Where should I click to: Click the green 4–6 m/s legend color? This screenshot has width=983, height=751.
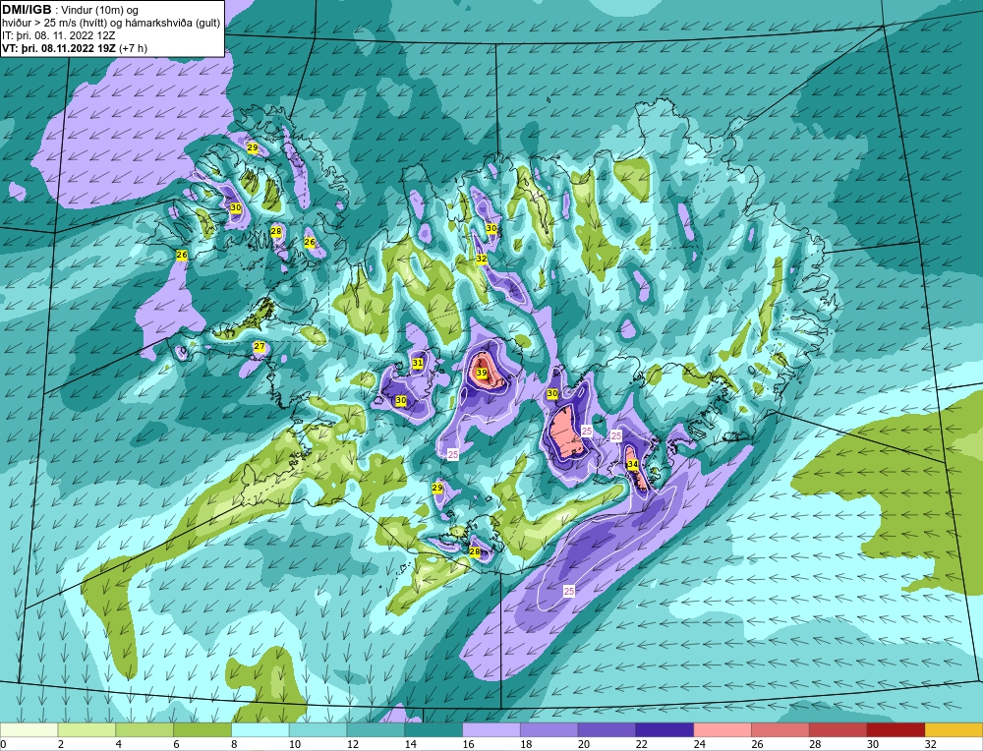(145, 729)
